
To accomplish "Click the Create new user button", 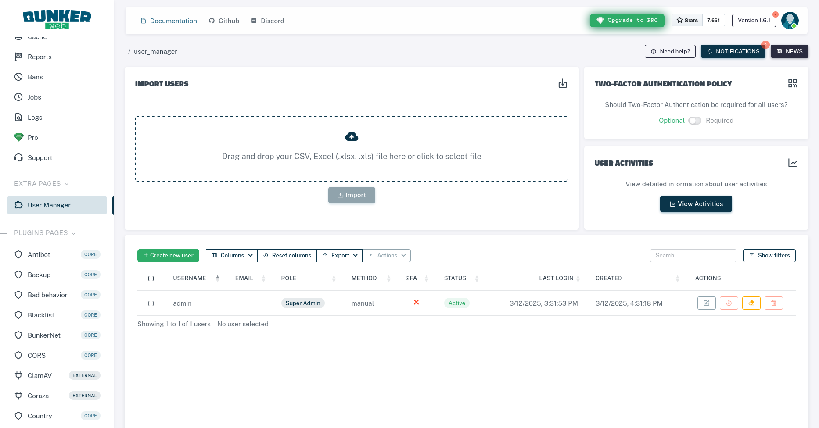I will [168, 256].
